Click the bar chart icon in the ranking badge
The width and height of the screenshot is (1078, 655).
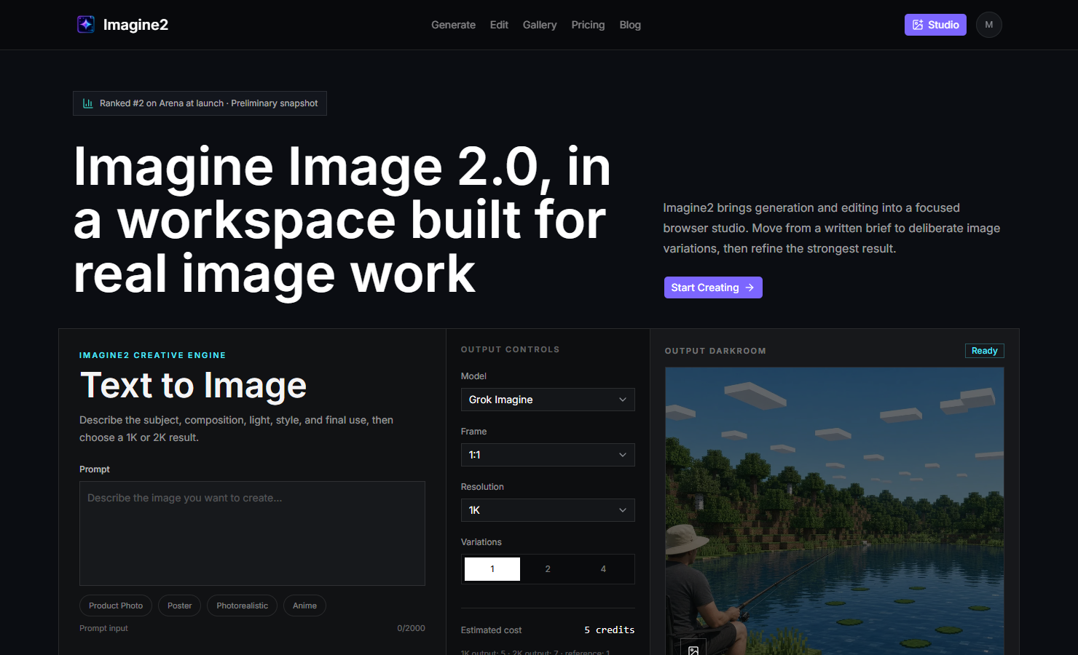87,103
